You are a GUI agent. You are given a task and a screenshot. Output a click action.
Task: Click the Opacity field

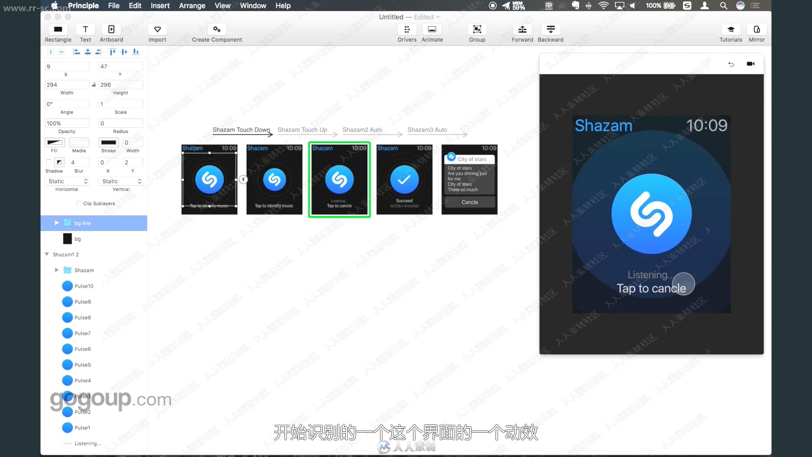[x=67, y=123]
